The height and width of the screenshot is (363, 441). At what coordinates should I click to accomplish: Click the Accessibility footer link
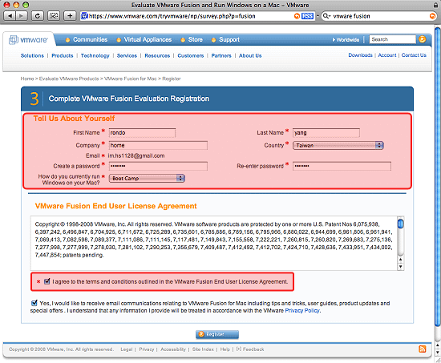click(173, 349)
